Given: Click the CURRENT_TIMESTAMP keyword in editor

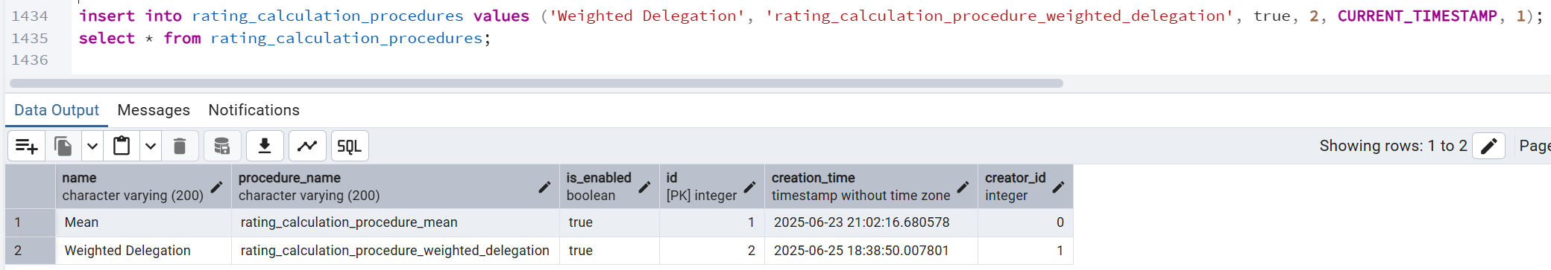Looking at the screenshot, I should pyautogui.click(x=1417, y=16).
